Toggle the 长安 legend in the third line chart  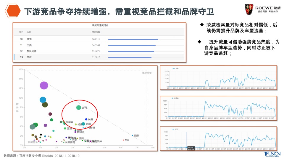pos(175,129)
